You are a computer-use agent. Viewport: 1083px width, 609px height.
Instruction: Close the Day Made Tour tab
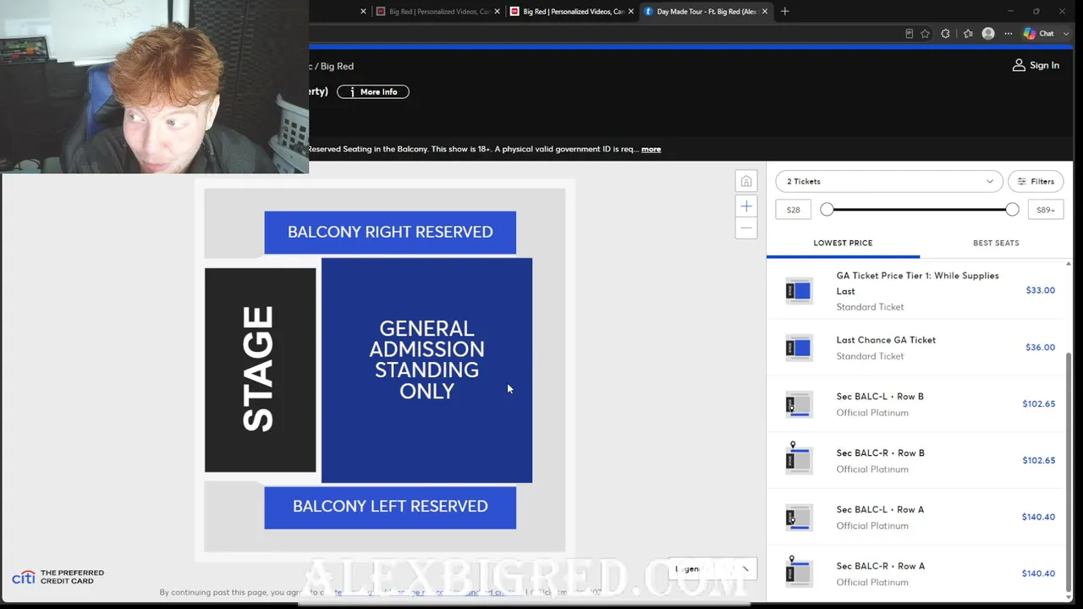click(x=765, y=11)
